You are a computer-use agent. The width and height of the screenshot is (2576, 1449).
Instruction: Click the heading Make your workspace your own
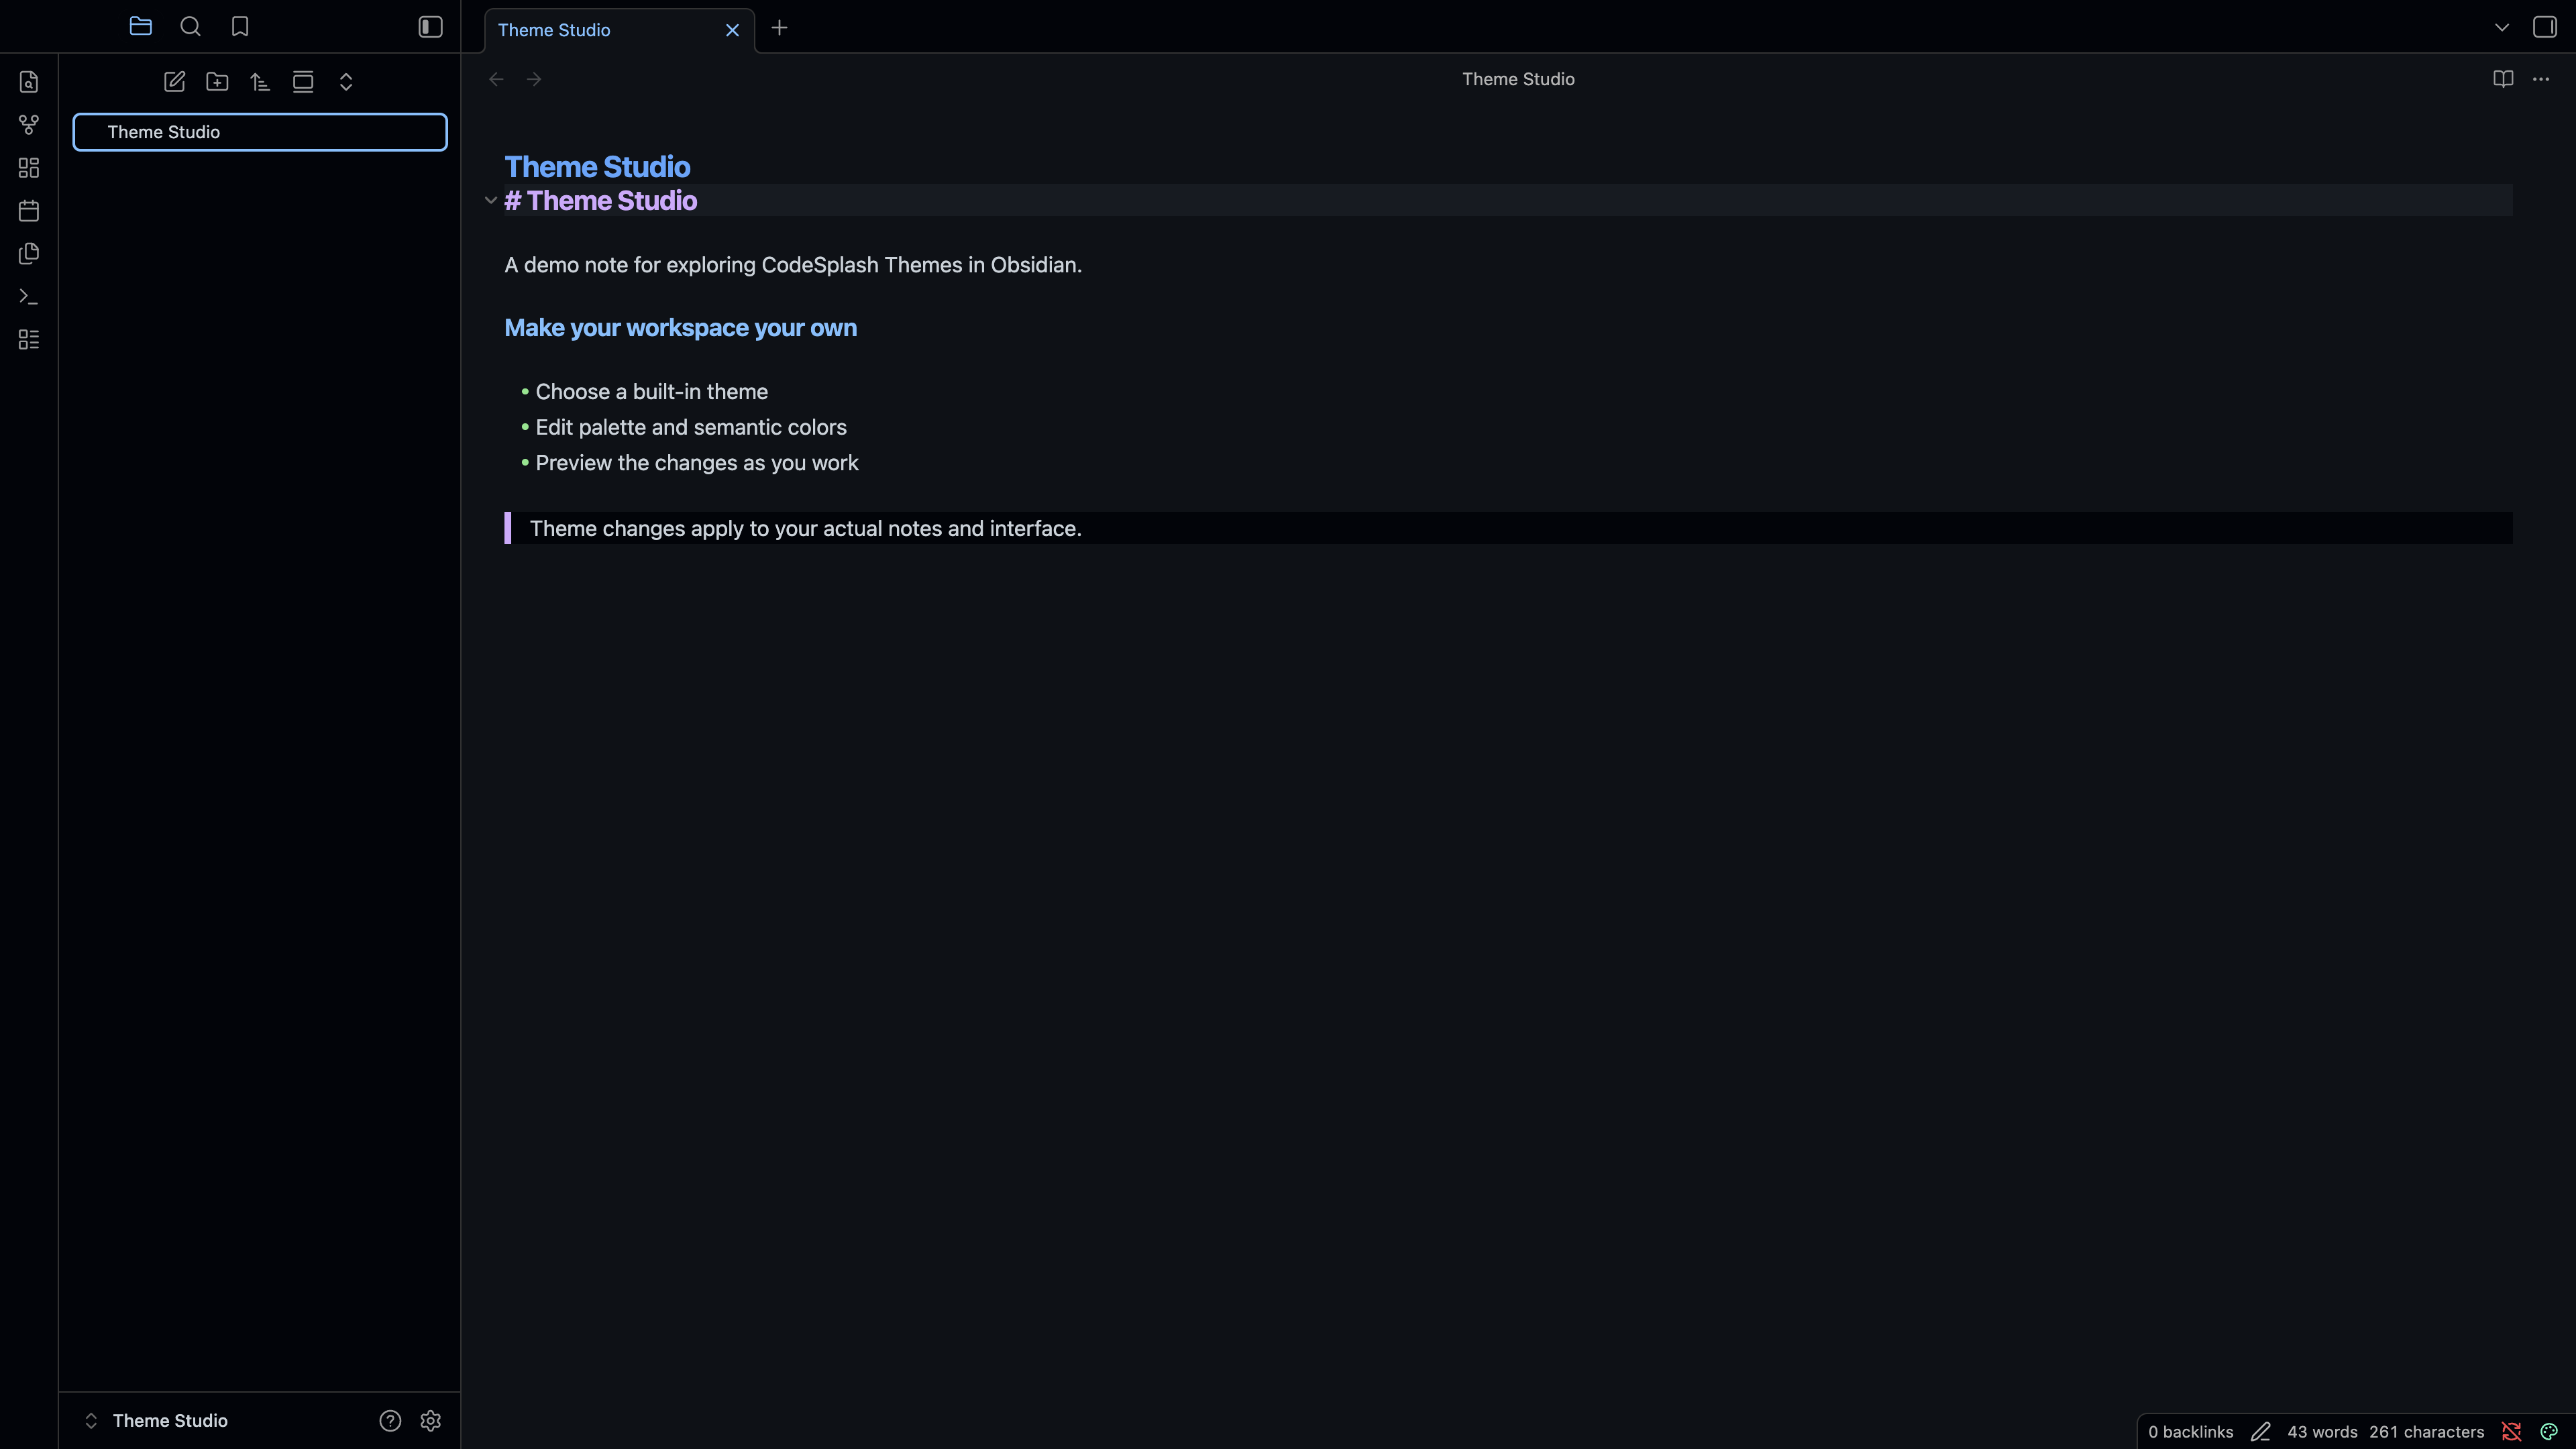(680, 328)
